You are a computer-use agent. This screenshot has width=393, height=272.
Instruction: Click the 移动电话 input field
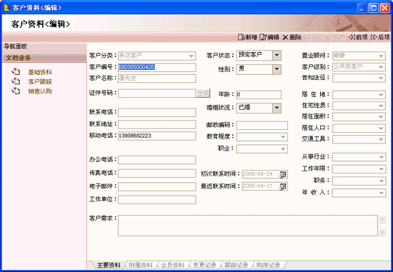(x=157, y=136)
